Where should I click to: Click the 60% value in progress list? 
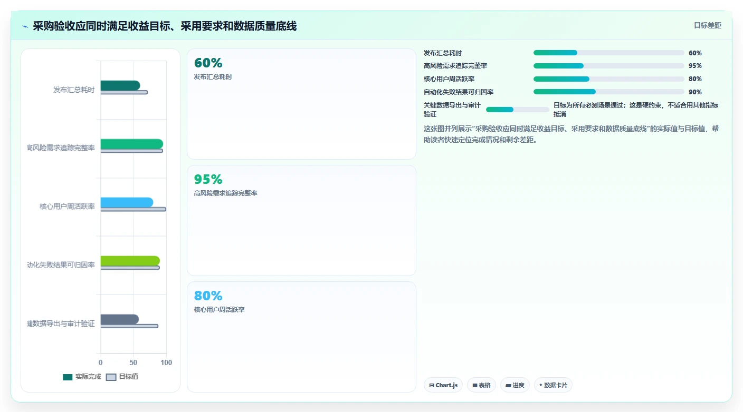click(x=695, y=53)
